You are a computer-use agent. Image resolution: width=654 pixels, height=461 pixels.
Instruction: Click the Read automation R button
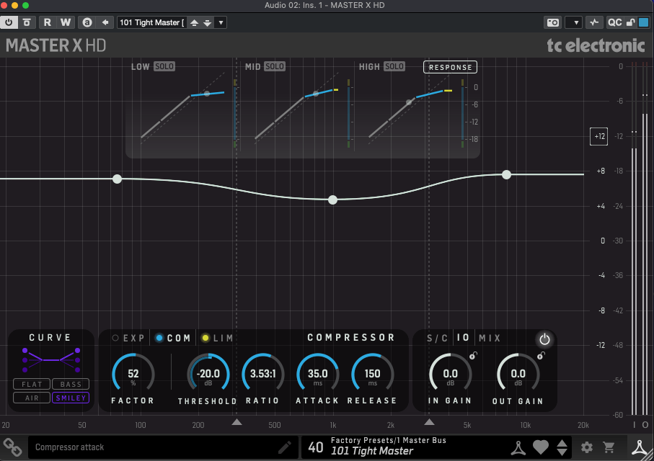pos(48,22)
